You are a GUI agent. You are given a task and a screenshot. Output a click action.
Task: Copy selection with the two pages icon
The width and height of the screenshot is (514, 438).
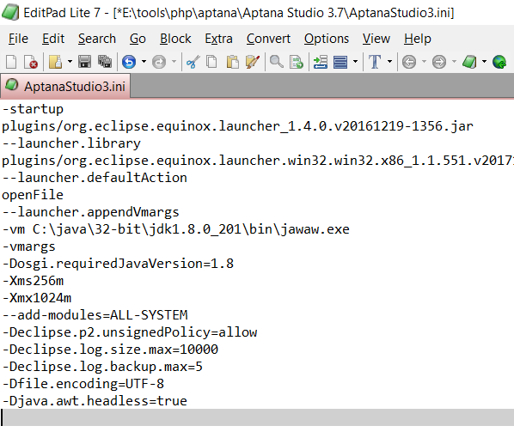click(x=211, y=62)
